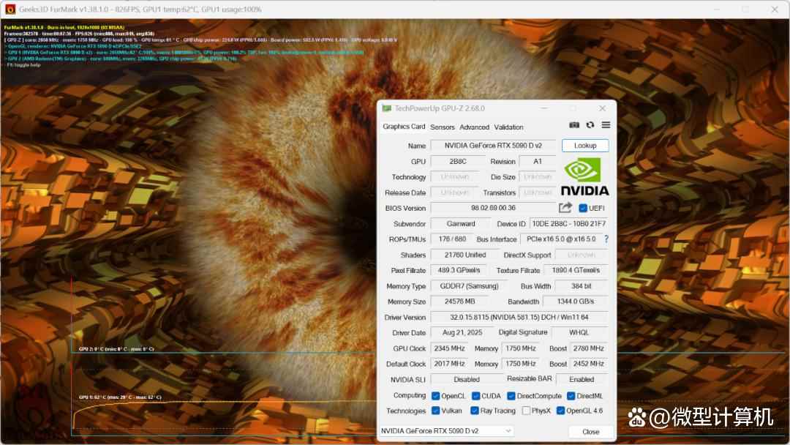Toggle the DirectCompute checkbox
Screen dimensions: 790x445
(511, 396)
